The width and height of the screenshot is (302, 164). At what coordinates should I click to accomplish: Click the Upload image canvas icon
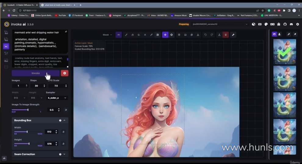click(219, 35)
